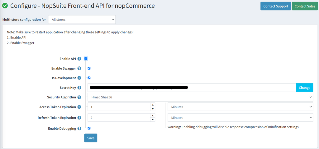The height and width of the screenshot is (149, 319).
Task: Click the note line '2. Enable Swagger'
Action: pos(21,43)
